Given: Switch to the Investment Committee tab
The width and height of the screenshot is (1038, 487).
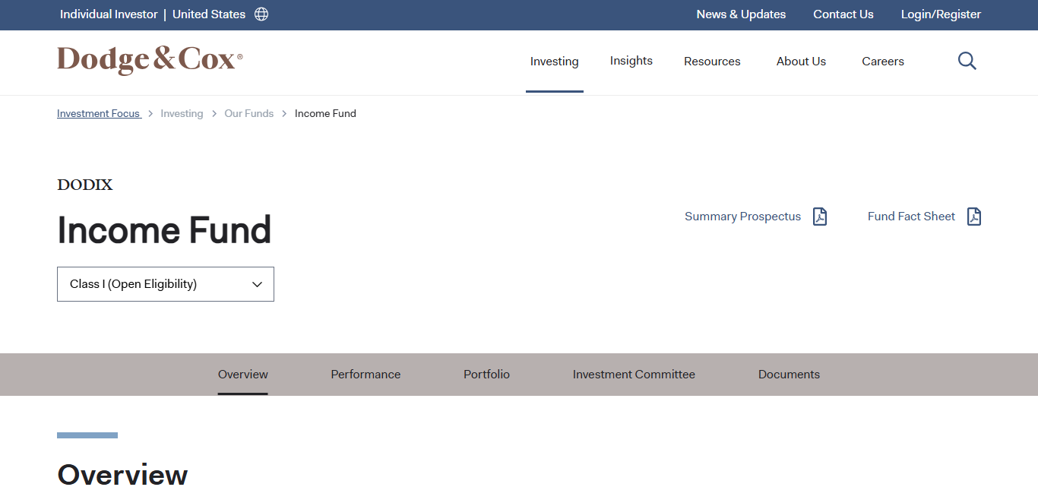Looking at the screenshot, I should (634, 375).
